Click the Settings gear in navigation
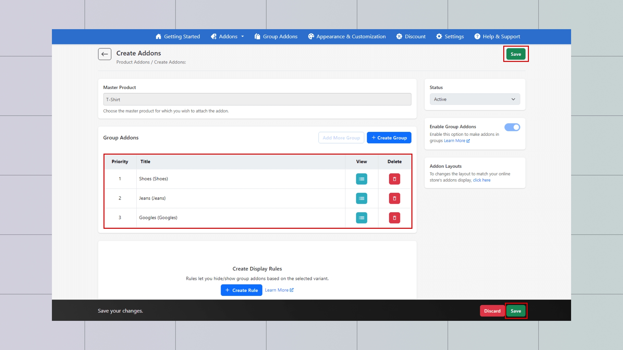This screenshot has width=623, height=350. [x=450, y=37]
